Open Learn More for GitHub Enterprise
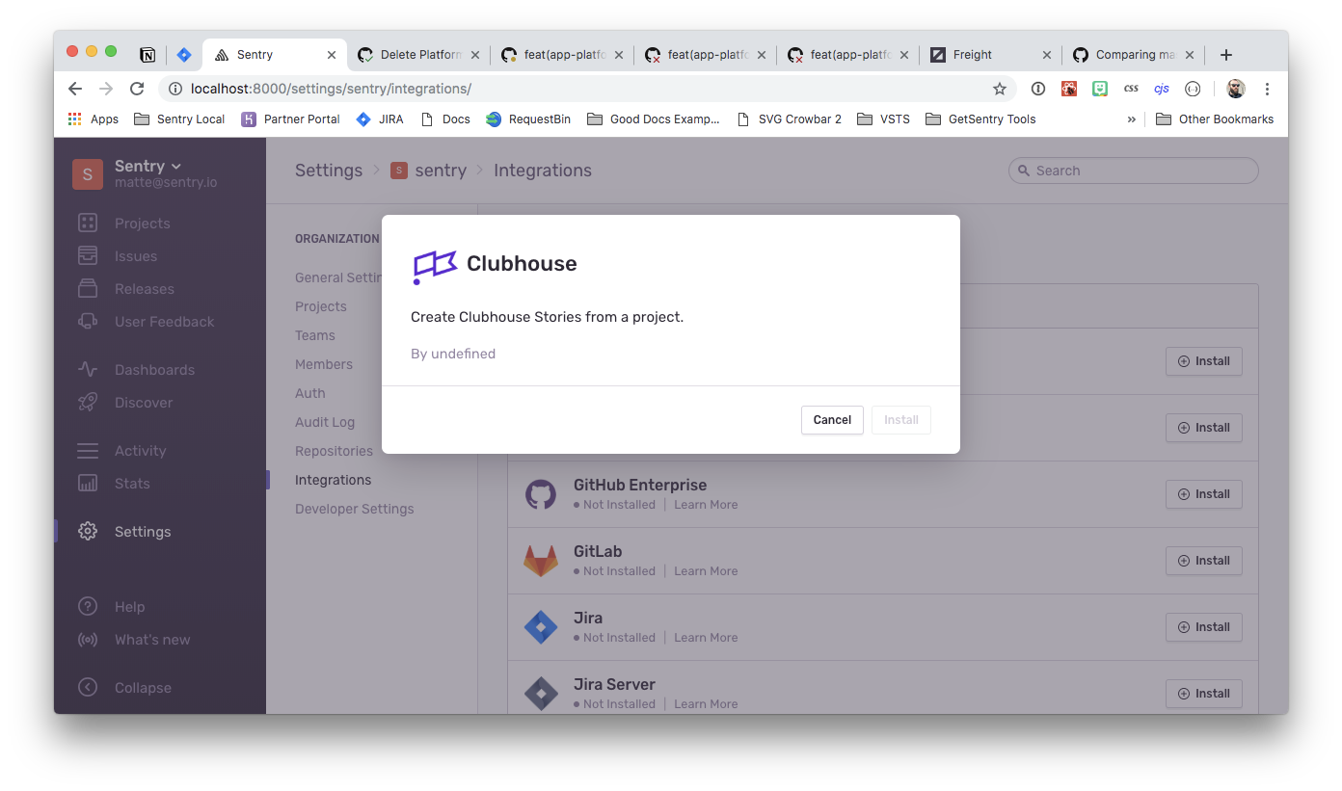The width and height of the screenshot is (1342, 791). 706,505
